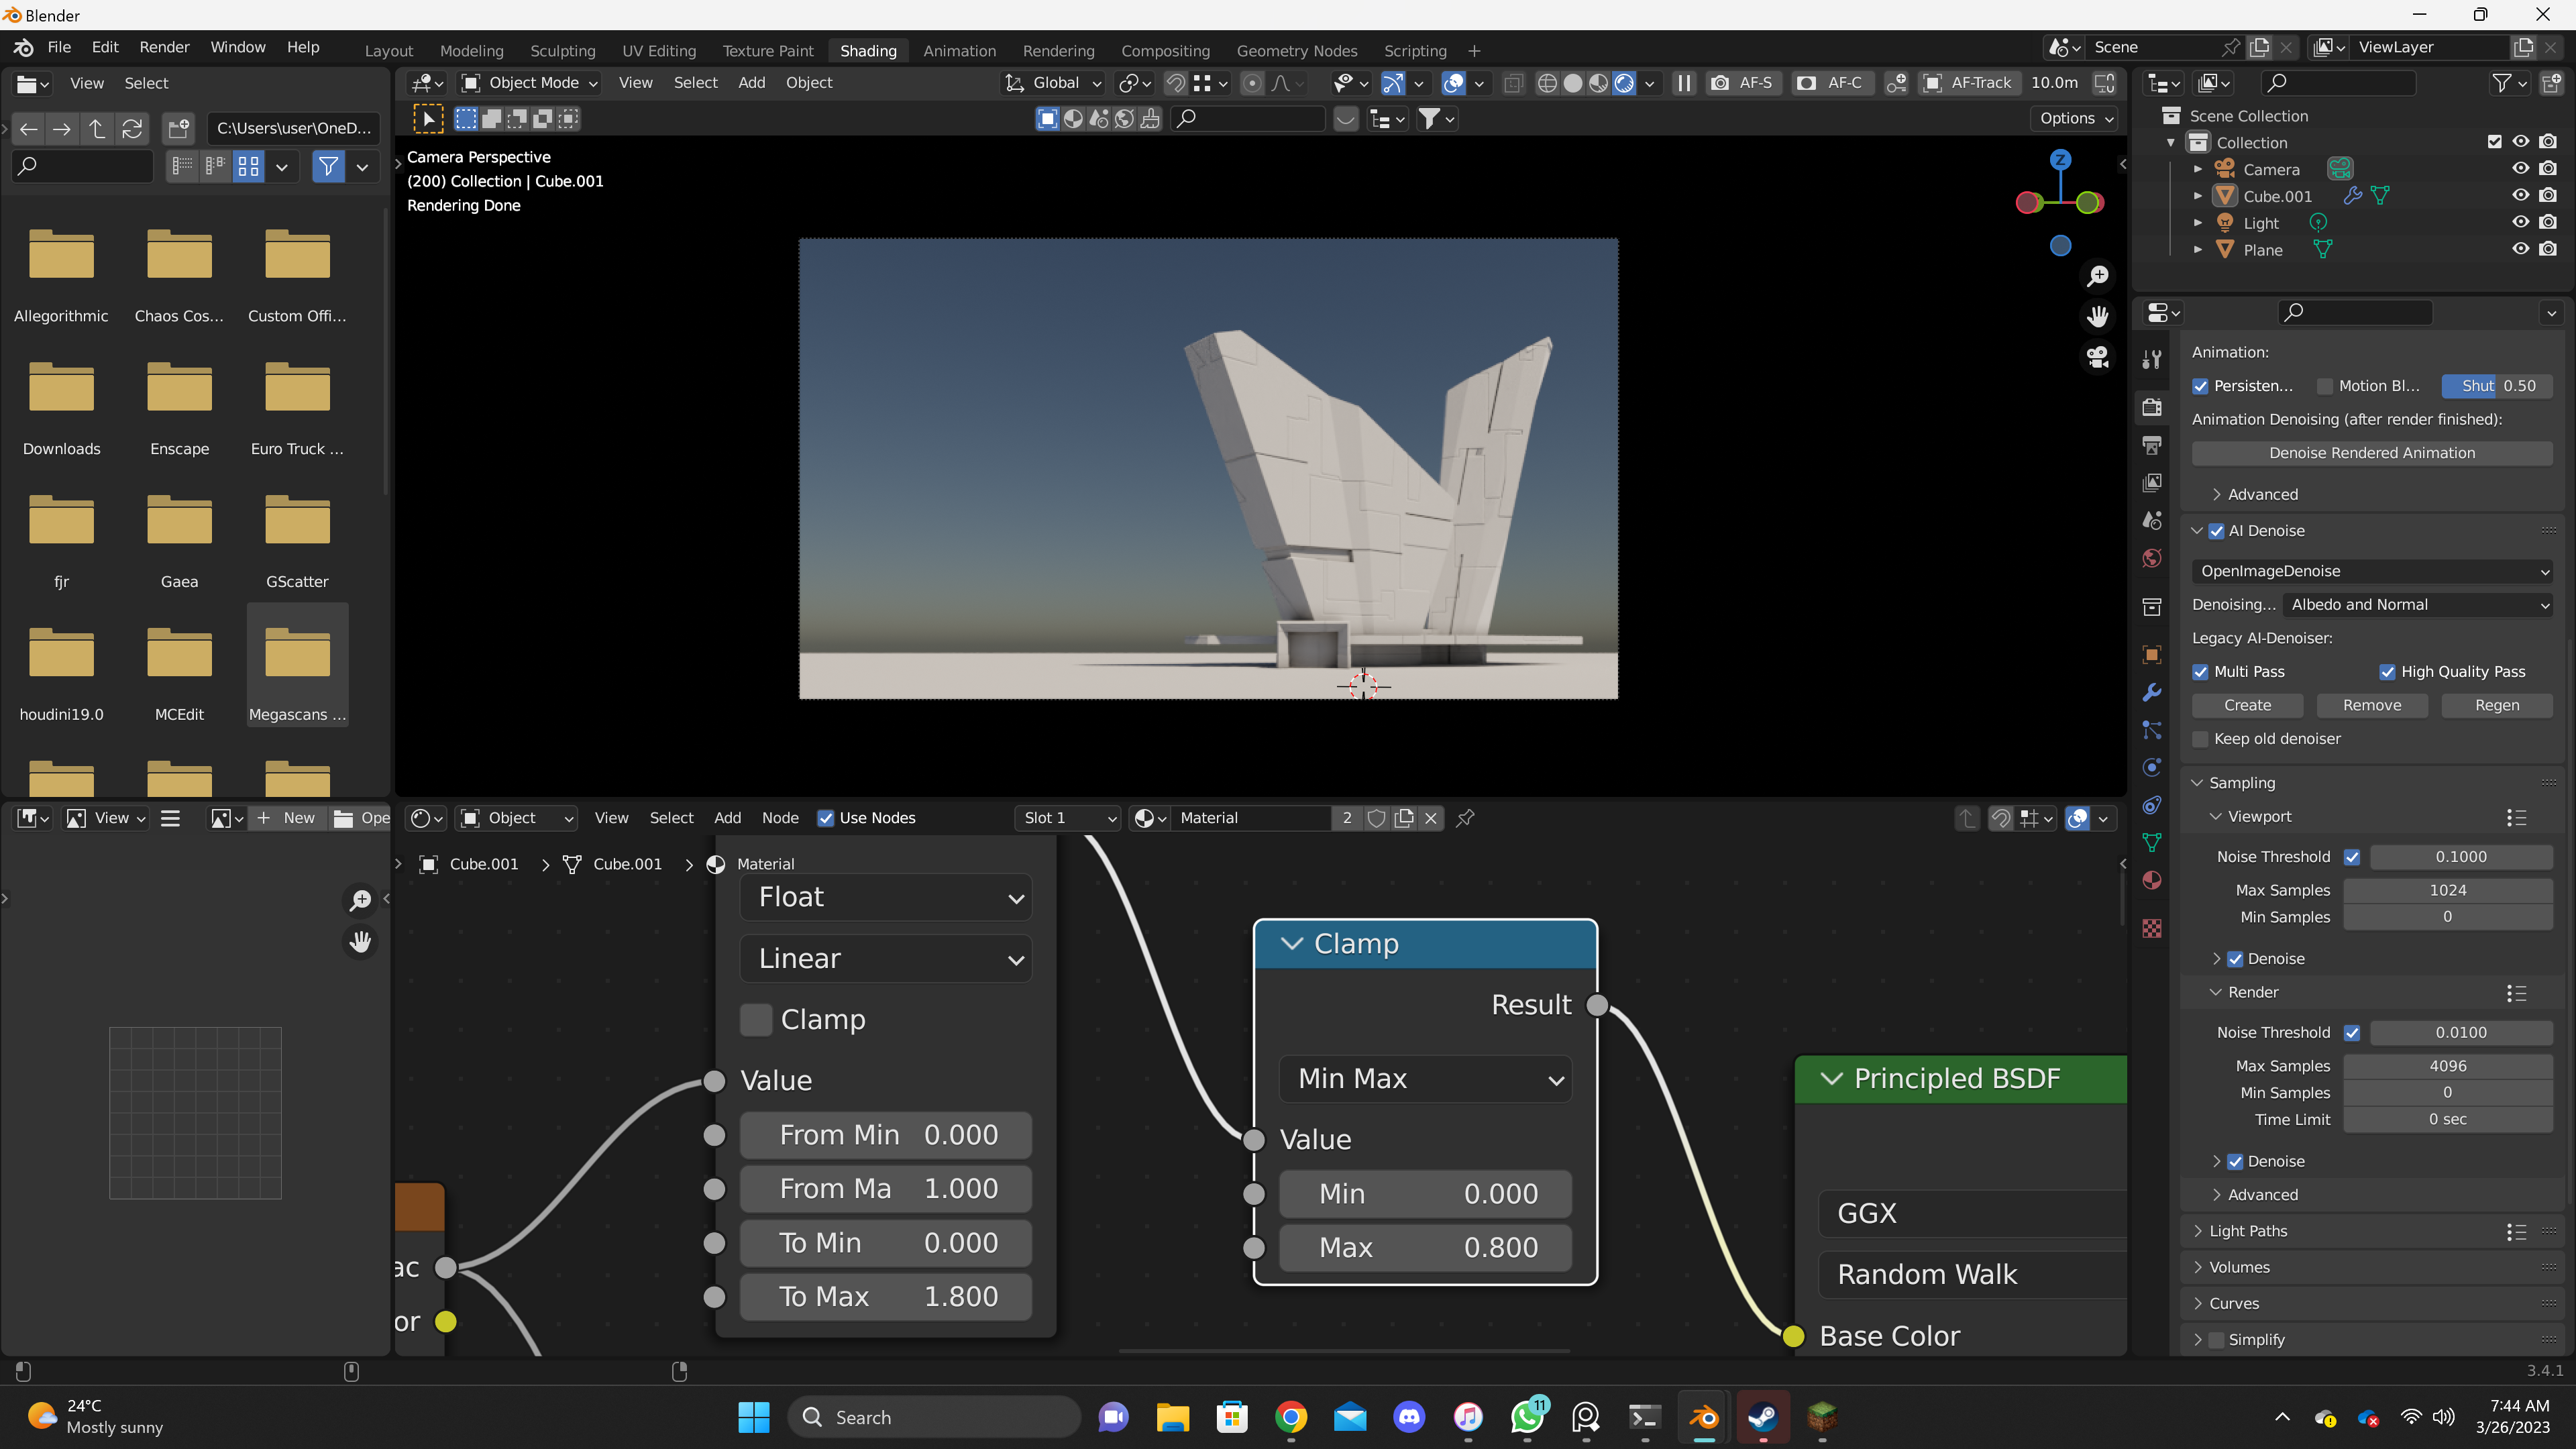2576x1449 pixels.
Task: Expand Camera in outliner tree
Action: click(x=2198, y=169)
